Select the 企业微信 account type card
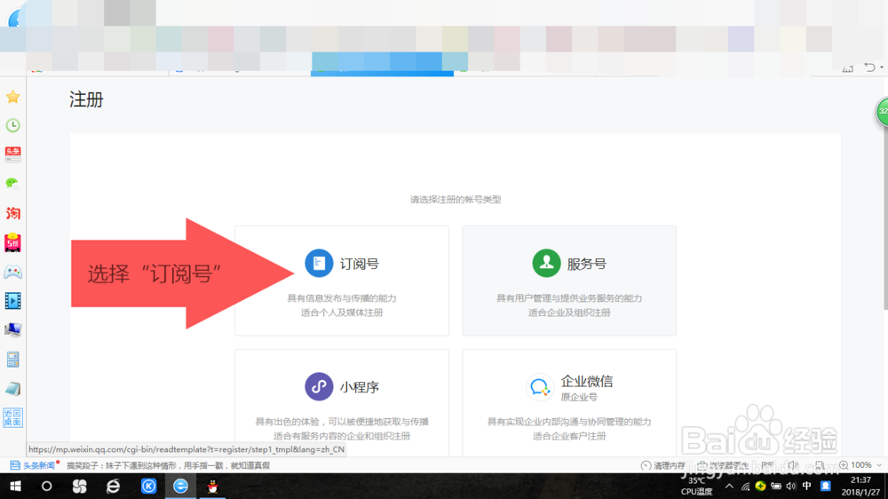 [x=569, y=403]
